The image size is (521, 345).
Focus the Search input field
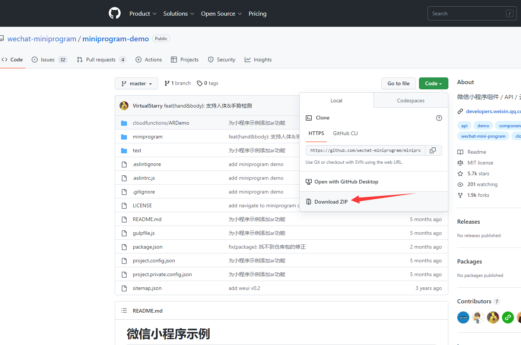tap(472, 13)
